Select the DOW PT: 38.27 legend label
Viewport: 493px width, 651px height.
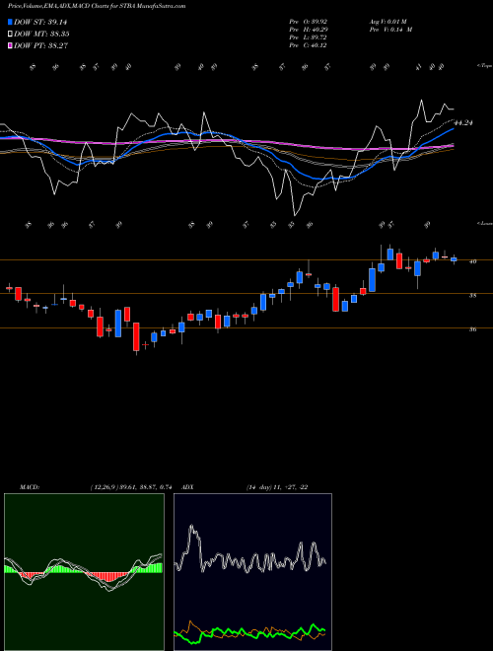(41, 45)
